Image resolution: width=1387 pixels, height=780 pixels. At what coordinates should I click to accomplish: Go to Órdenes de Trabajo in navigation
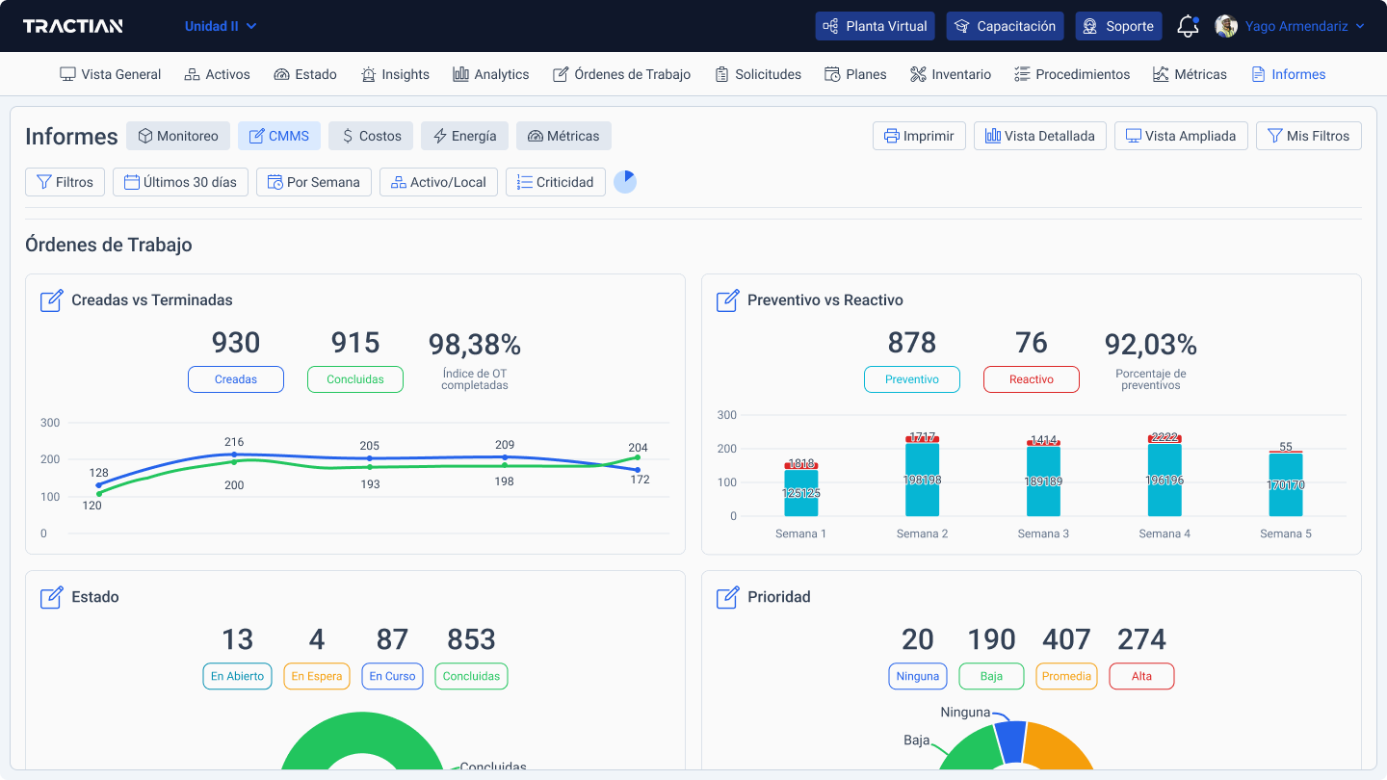tap(622, 74)
